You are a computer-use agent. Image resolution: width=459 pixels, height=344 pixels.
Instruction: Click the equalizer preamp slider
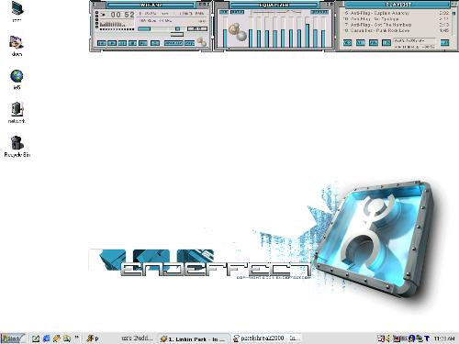coord(225,32)
